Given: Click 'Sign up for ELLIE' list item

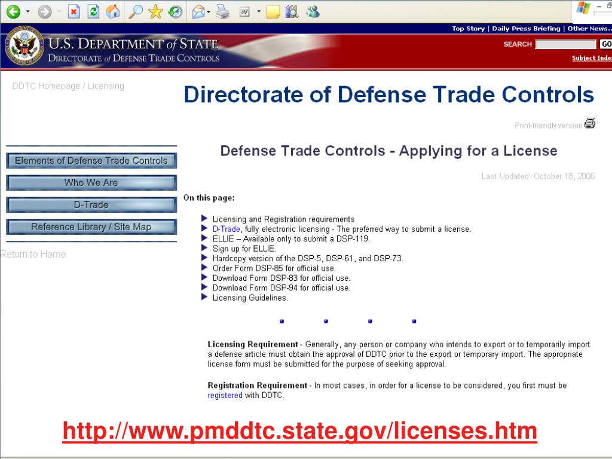Looking at the screenshot, I should click(244, 249).
